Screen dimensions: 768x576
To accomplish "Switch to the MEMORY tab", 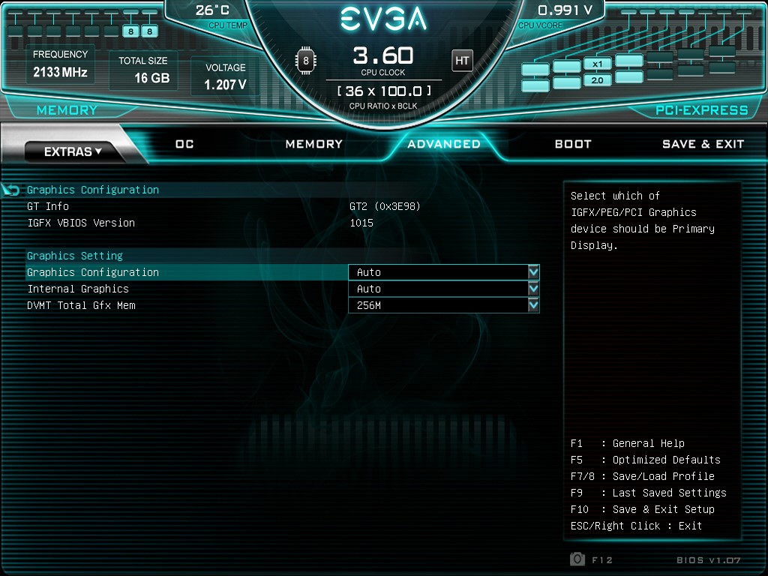I will point(314,144).
